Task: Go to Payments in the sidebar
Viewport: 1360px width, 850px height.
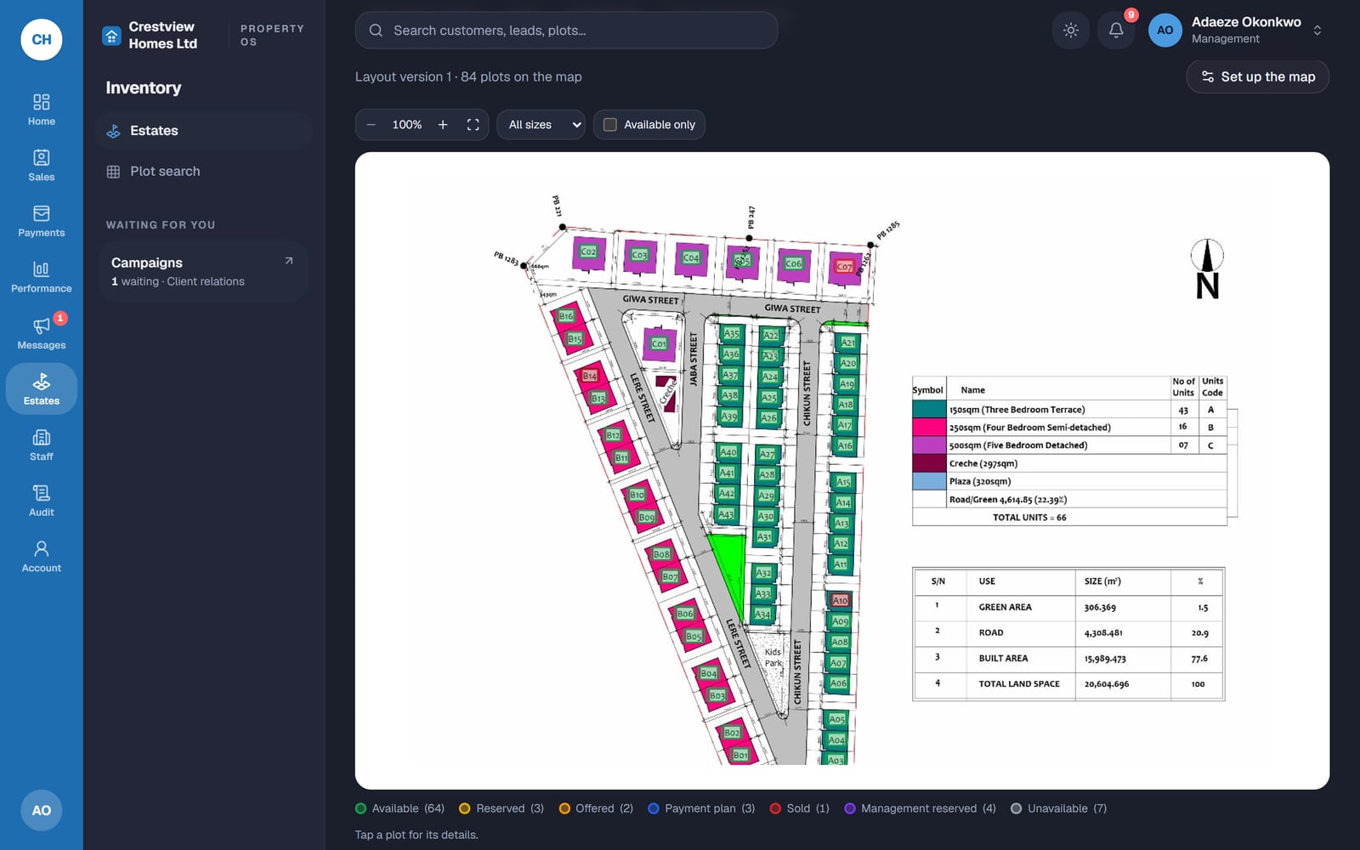Action: tap(41, 221)
